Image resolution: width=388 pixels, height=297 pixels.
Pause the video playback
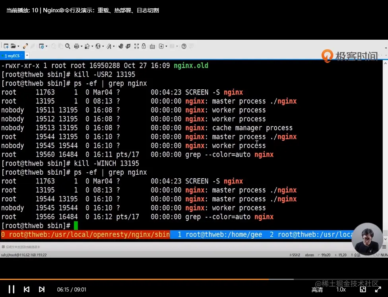12,289
